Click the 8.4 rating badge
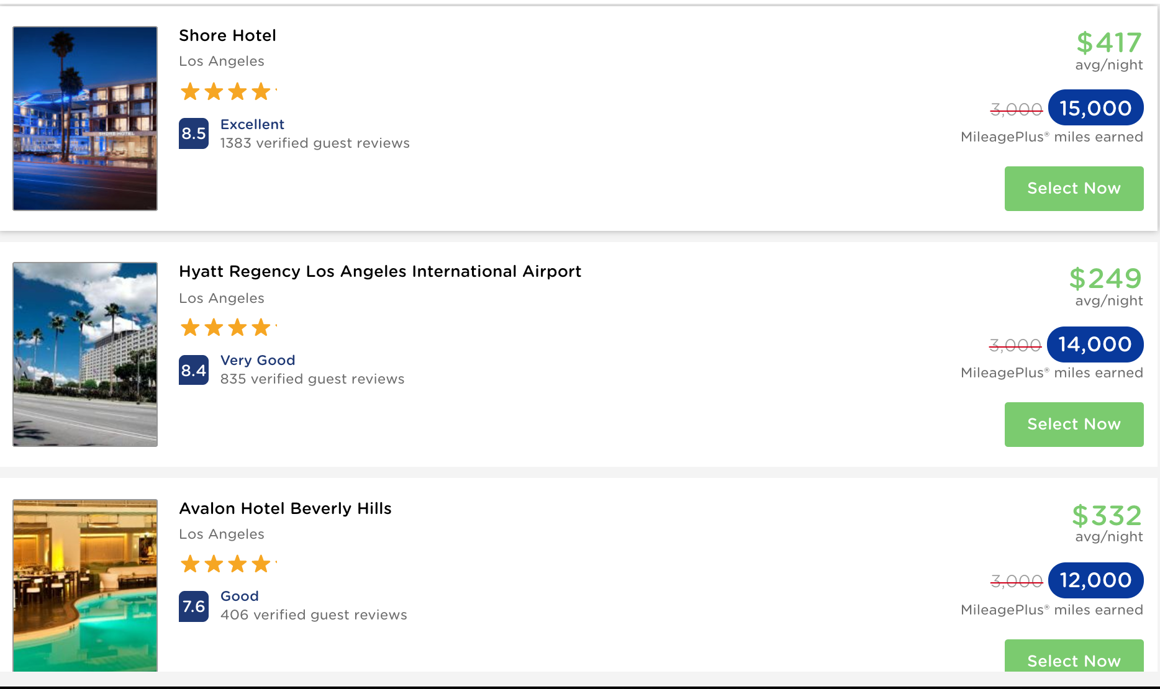This screenshot has width=1160, height=689. [x=194, y=370]
